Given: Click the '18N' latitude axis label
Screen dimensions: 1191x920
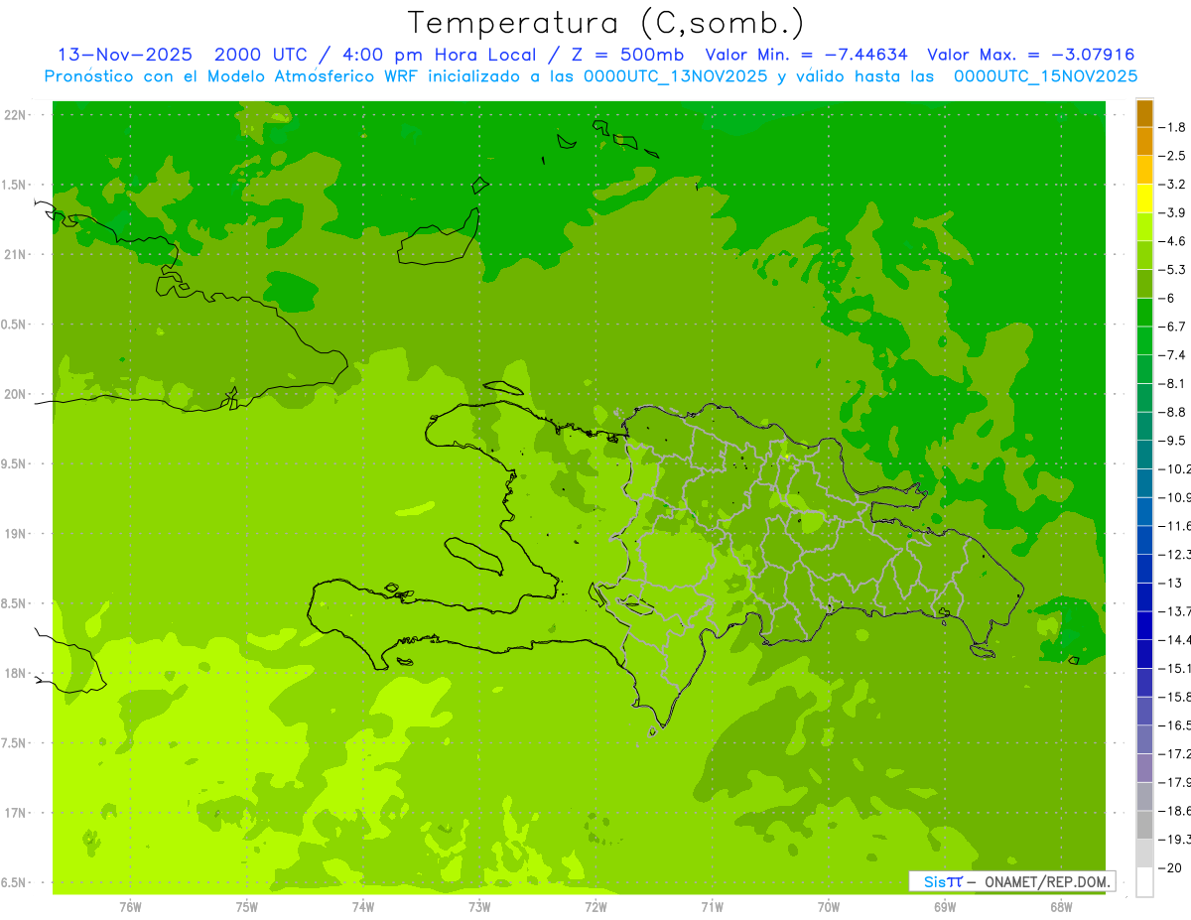Looking at the screenshot, I should click(x=16, y=674).
